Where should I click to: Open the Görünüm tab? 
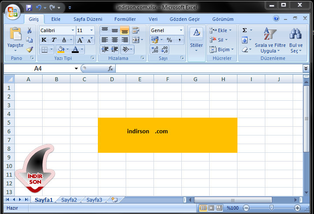pos(223,19)
